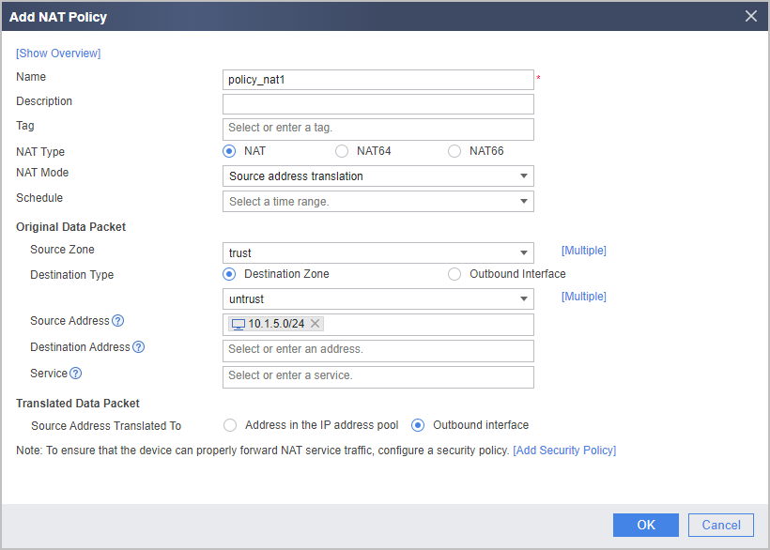Click the Cancel button

point(721,525)
